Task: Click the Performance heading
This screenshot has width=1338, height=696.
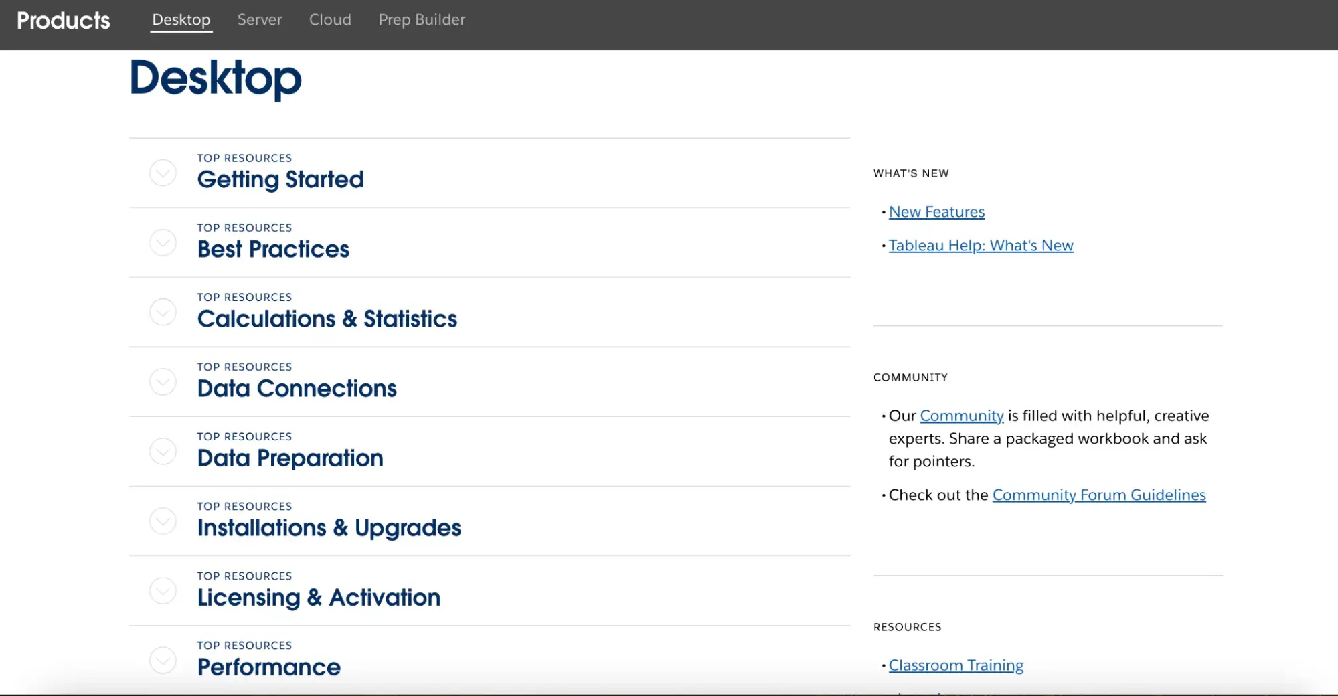Action: (269, 667)
